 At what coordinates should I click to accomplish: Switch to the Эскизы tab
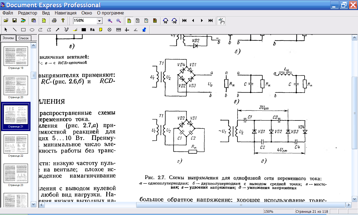coord(8,38)
